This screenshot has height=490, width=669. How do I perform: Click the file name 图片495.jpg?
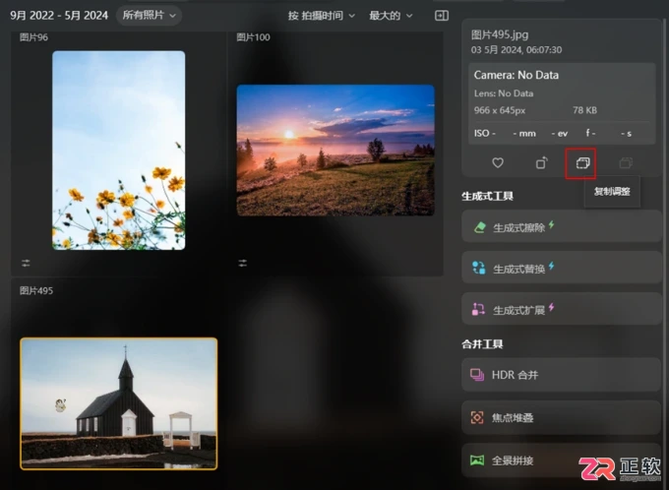(500, 34)
